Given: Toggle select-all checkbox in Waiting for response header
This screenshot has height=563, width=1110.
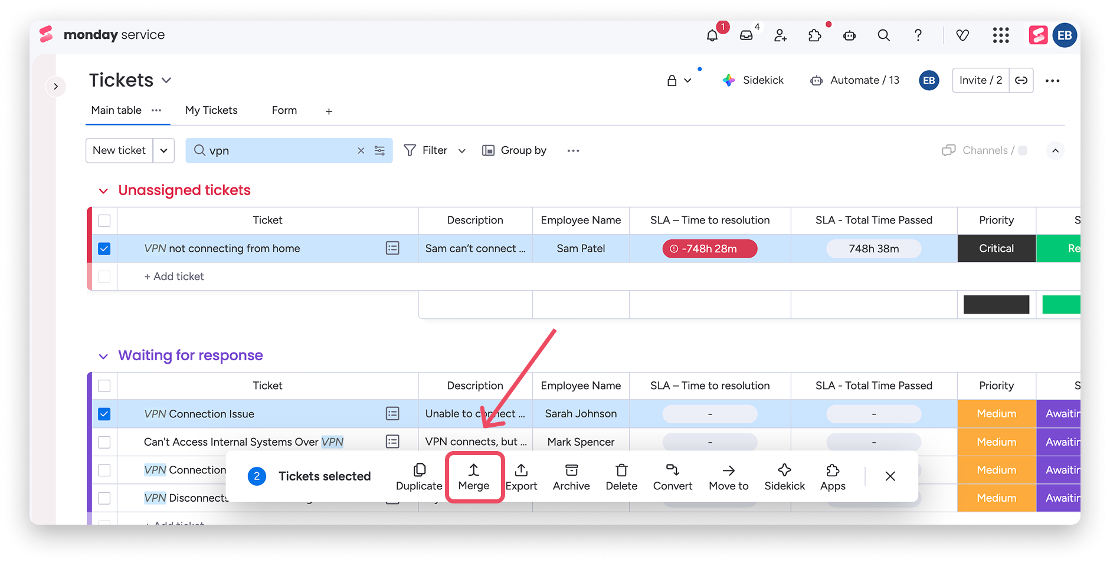Looking at the screenshot, I should [x=104, y=386].
